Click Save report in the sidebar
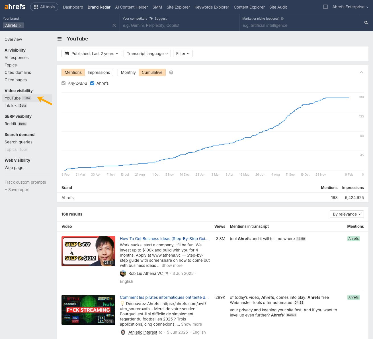The image size is (373, 339). pos(17,190)
